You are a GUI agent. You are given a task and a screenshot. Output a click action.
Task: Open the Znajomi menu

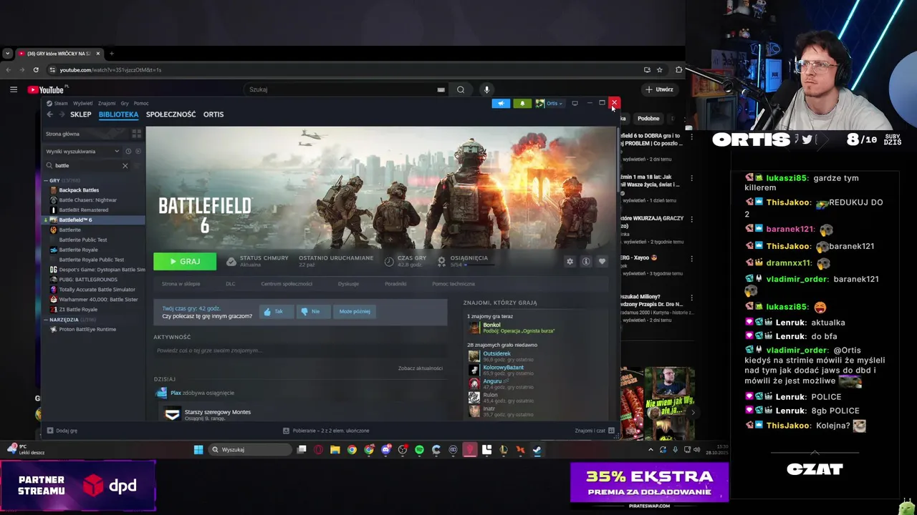click(x=107, y=103)
